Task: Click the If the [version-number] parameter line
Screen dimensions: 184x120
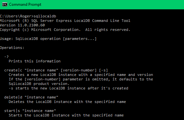Action: [81, 79]
